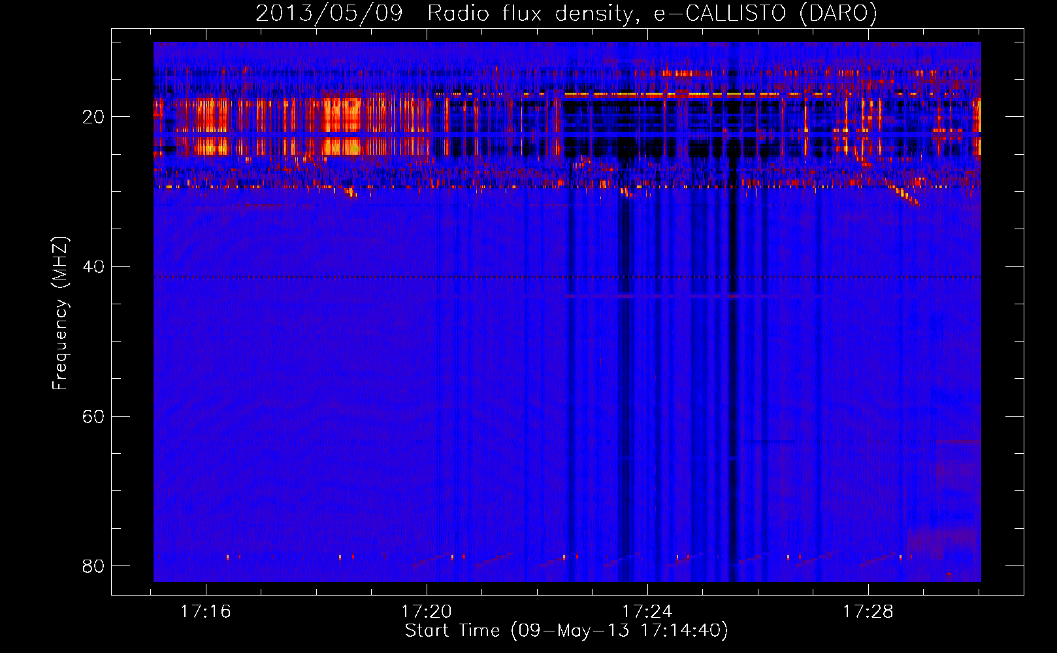Click the 17:16 time tick label

point(206,612)
